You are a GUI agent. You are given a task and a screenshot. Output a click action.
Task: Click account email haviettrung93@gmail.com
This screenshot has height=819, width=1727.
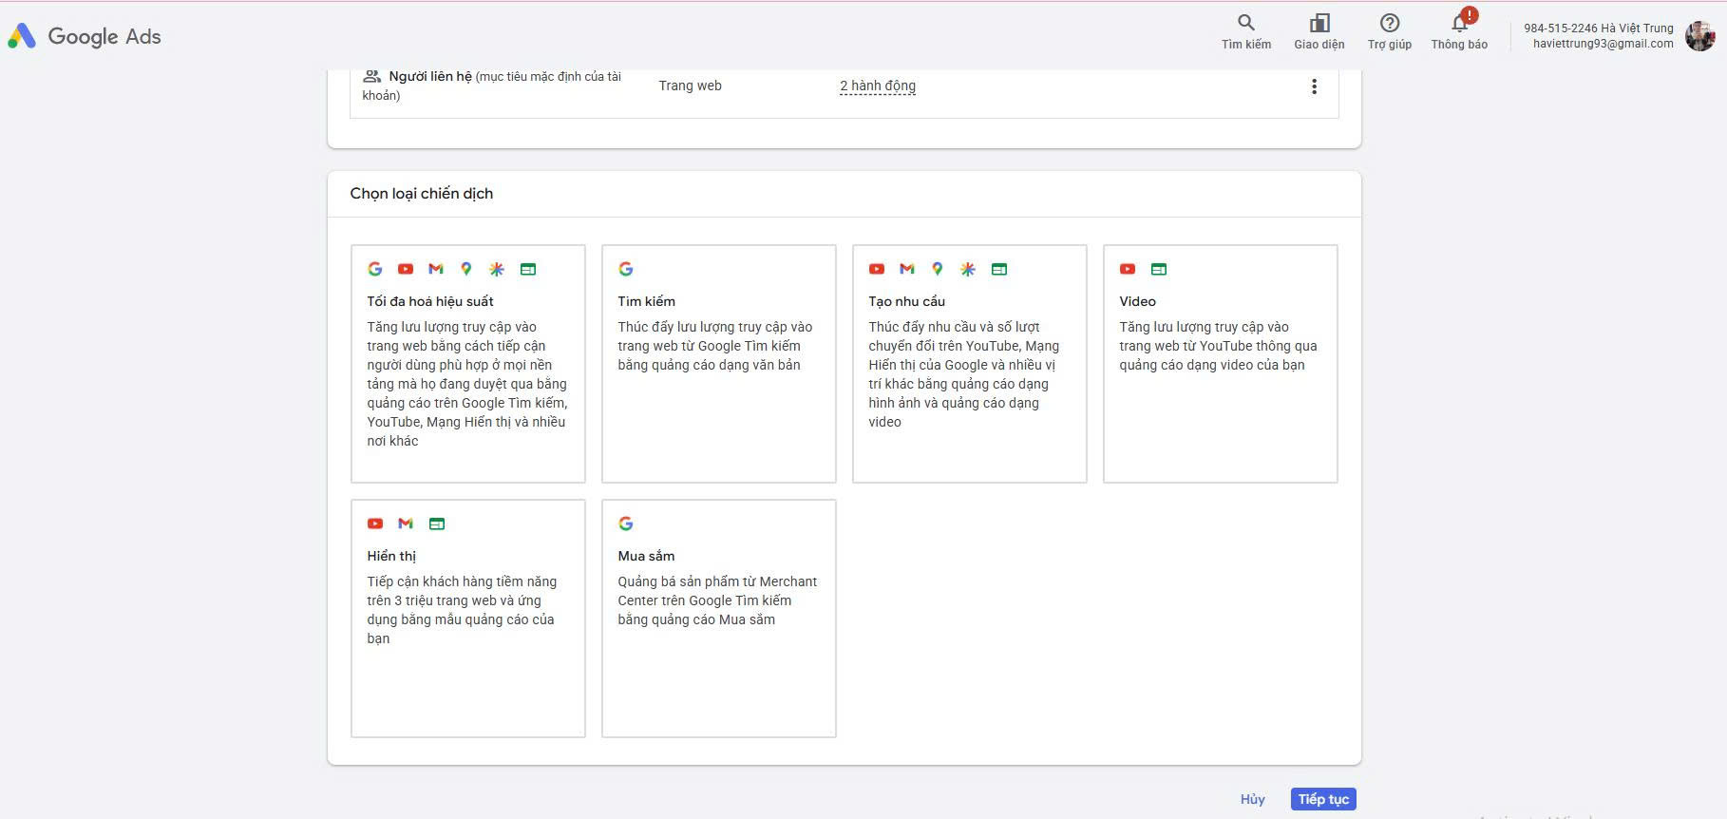[1604, 44]
